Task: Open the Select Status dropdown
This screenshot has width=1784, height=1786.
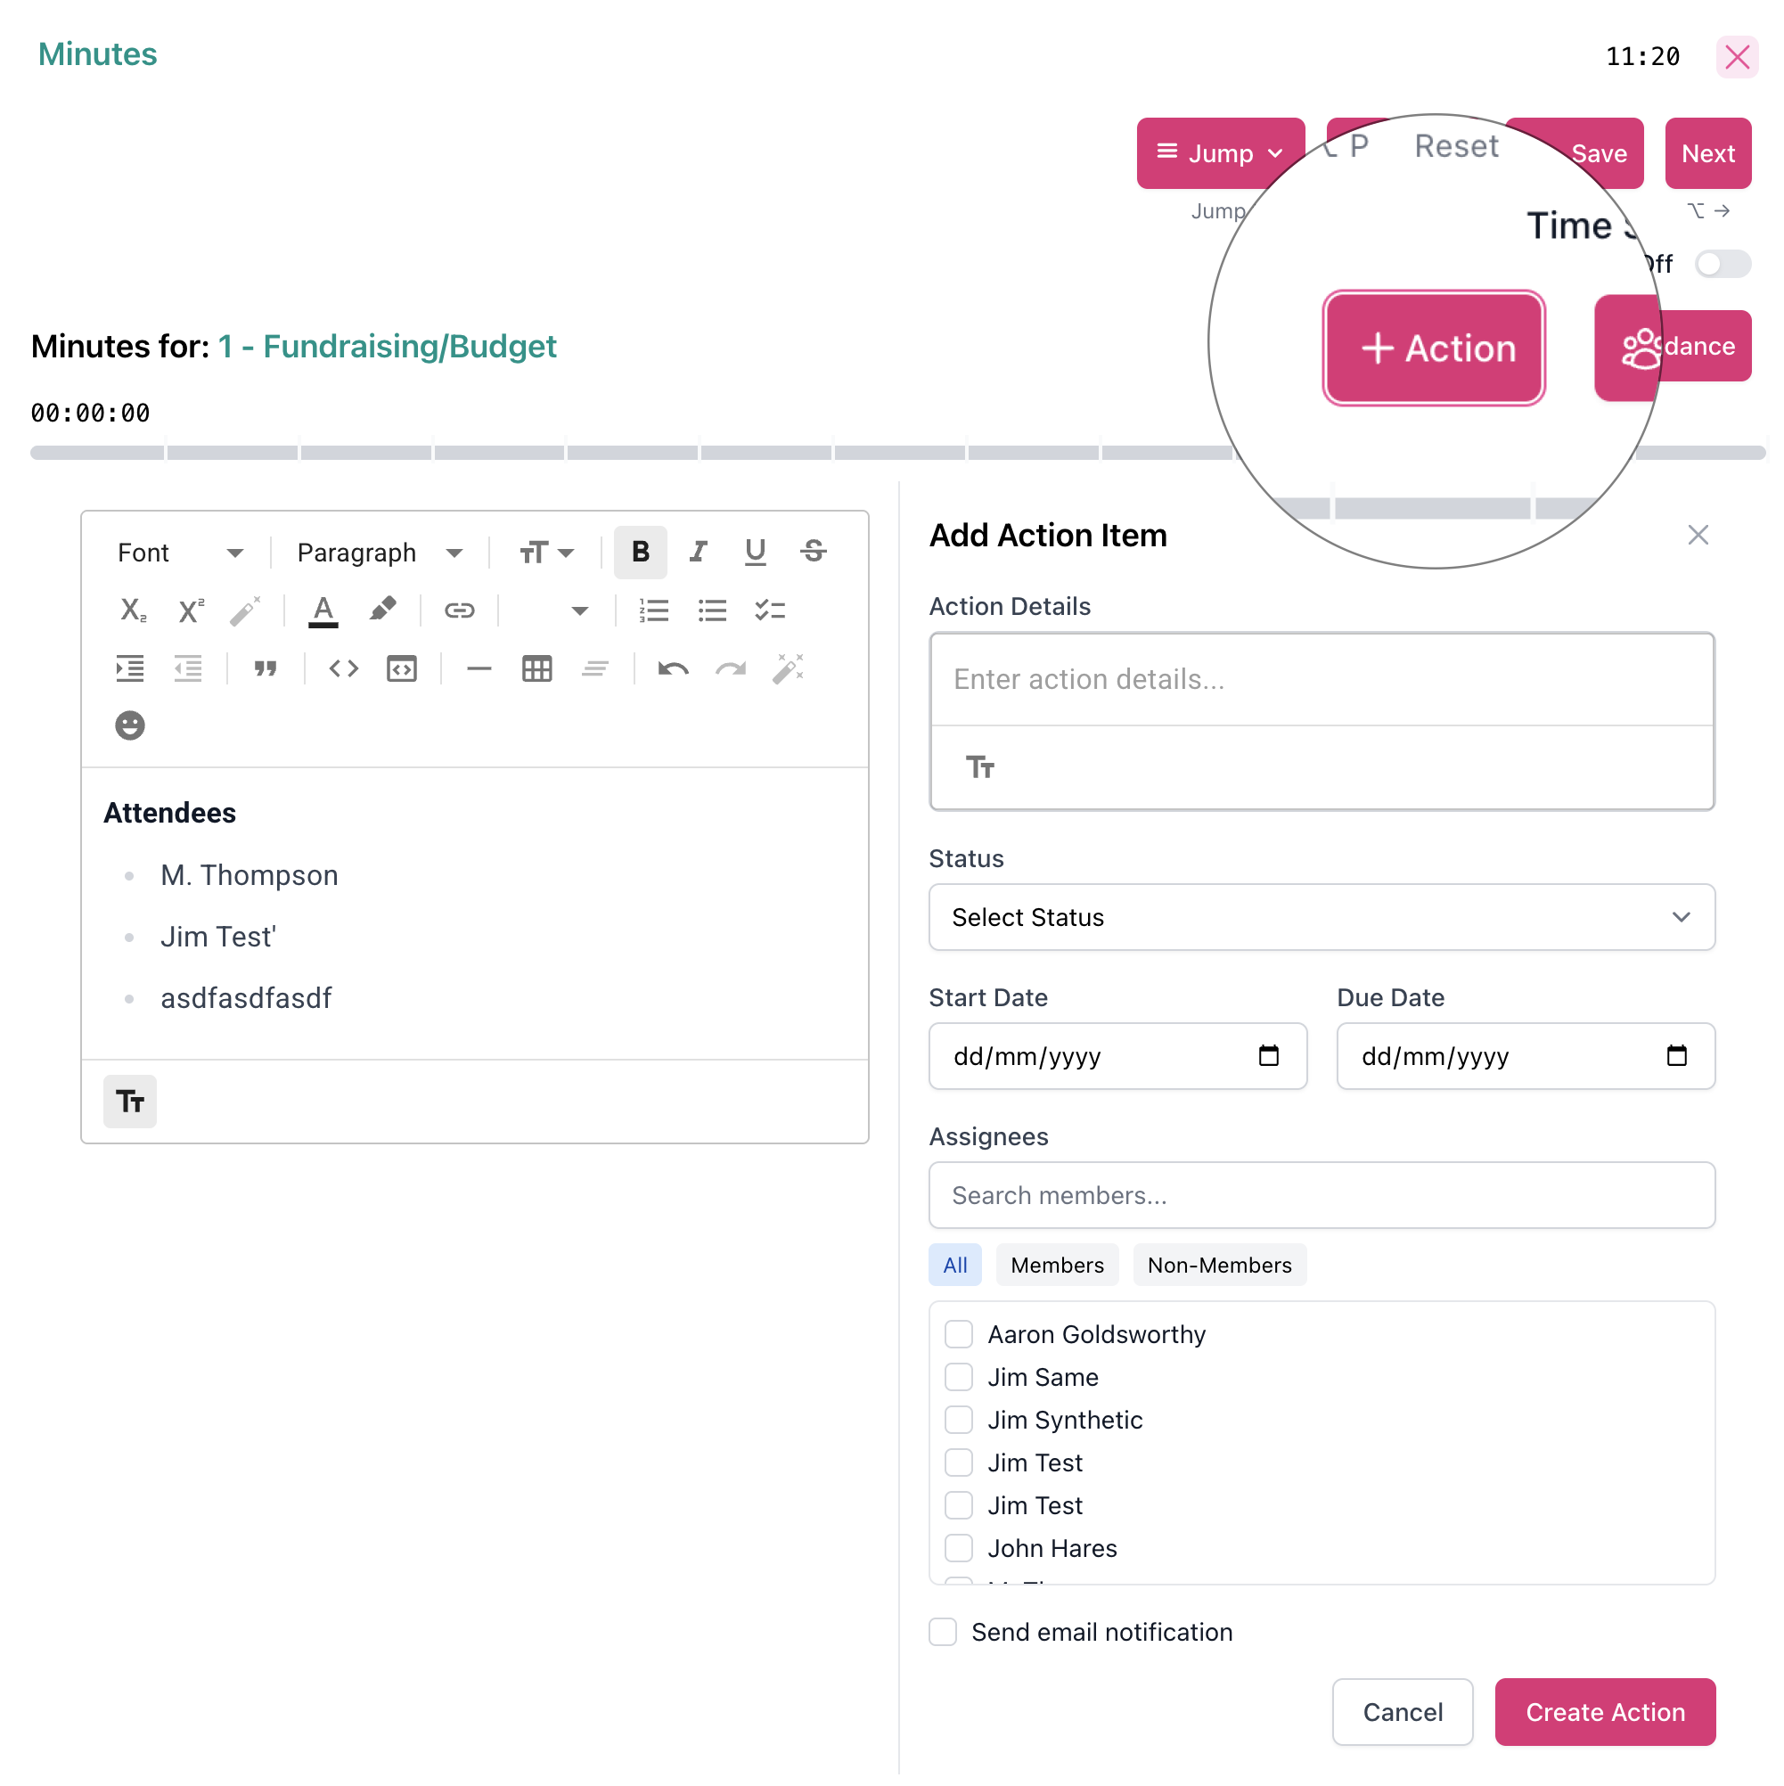Action: pyautogui.click(x=1321, y=917)
